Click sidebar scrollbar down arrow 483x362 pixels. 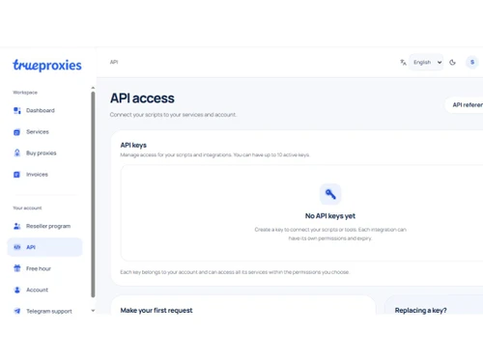[x=93, y=311]
